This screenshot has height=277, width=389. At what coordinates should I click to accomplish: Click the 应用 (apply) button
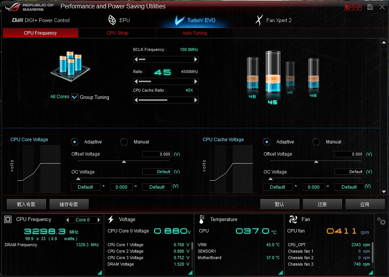click(x=365, y=204)
